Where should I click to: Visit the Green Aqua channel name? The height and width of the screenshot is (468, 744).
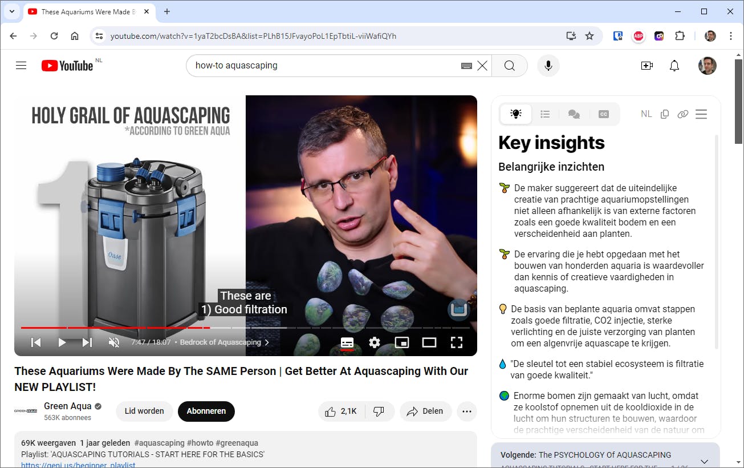click(x=68, y=406)
